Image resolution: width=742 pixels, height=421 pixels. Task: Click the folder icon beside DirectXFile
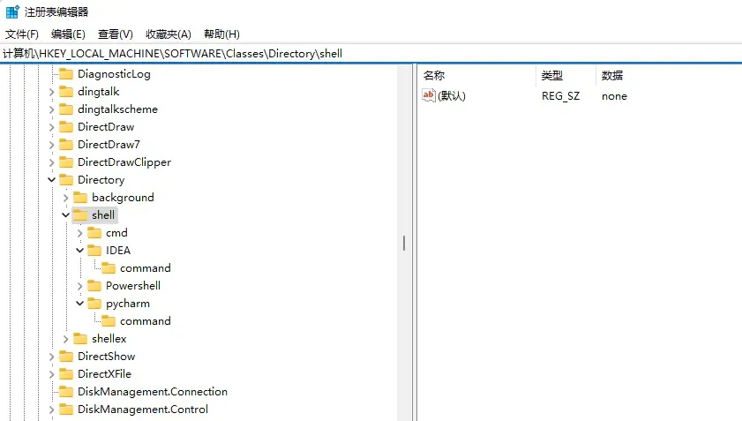[66, 374]
